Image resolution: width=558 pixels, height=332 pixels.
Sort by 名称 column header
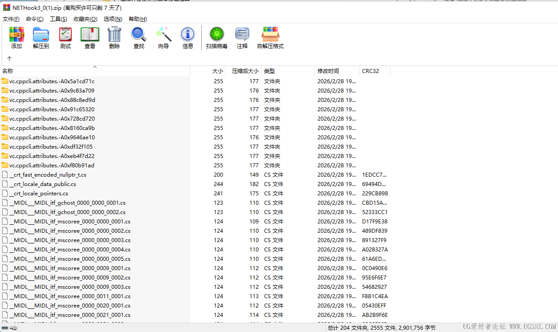tap(8, 71)
